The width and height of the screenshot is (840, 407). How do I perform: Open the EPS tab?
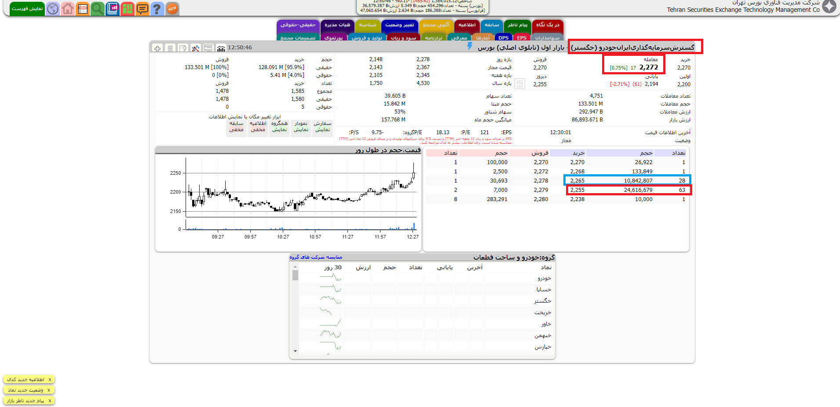tap(522, 38)
